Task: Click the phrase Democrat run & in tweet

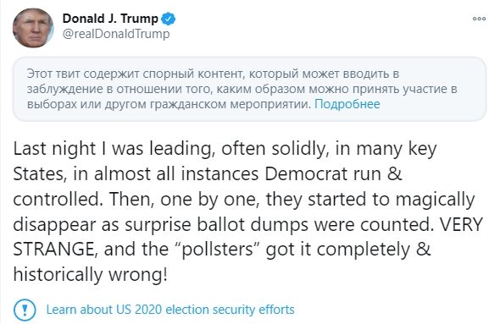Action: coord(333,173)
